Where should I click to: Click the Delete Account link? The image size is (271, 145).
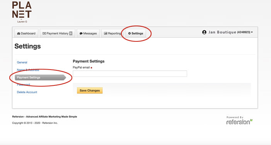tap(27, 92)
